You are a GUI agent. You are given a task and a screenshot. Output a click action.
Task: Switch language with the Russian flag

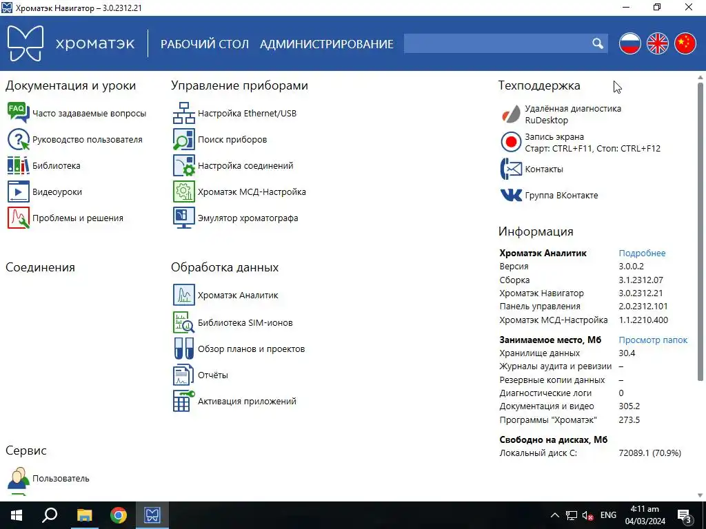[x=630, y=43]
